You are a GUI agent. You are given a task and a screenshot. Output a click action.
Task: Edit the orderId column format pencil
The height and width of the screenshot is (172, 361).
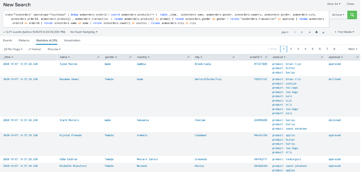click(x=266, y=57)
